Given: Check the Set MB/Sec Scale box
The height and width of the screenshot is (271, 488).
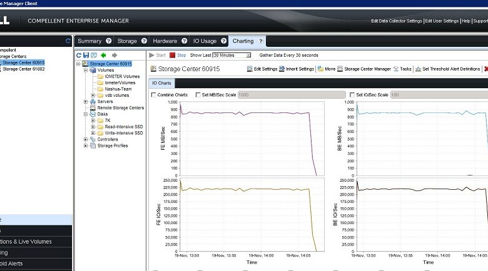Looking at the screenshot, I should [x=198, y=95].
